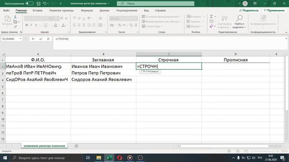Click the Copy icon in clipboard group

pos(15,22)
